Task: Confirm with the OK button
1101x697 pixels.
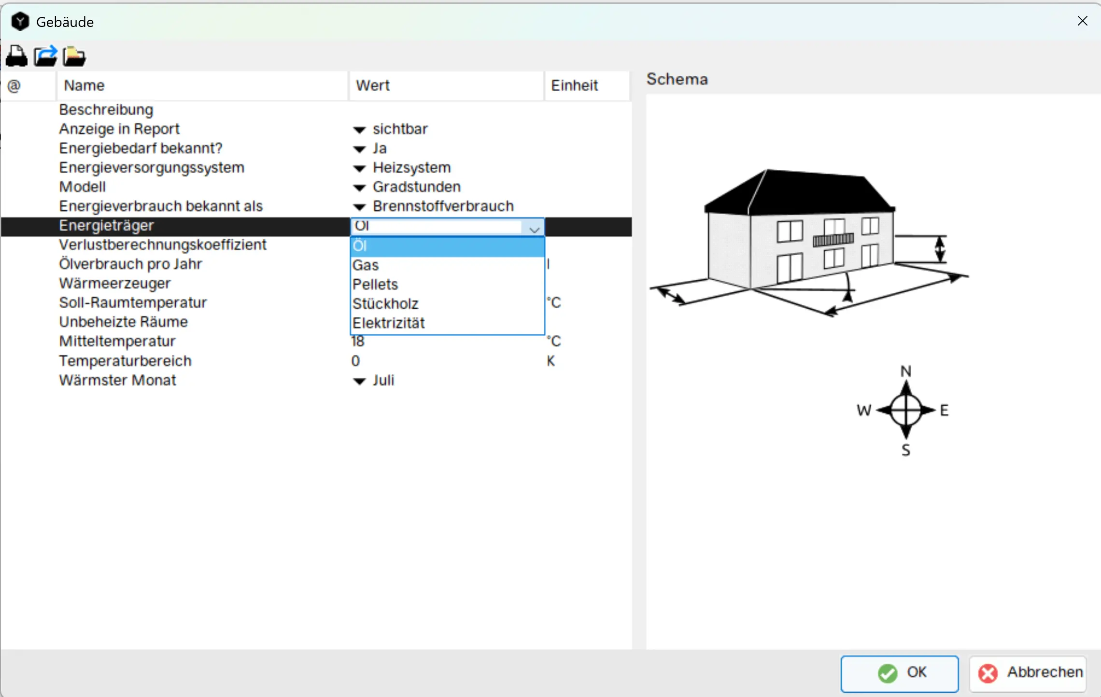Action: coord(899,672)
